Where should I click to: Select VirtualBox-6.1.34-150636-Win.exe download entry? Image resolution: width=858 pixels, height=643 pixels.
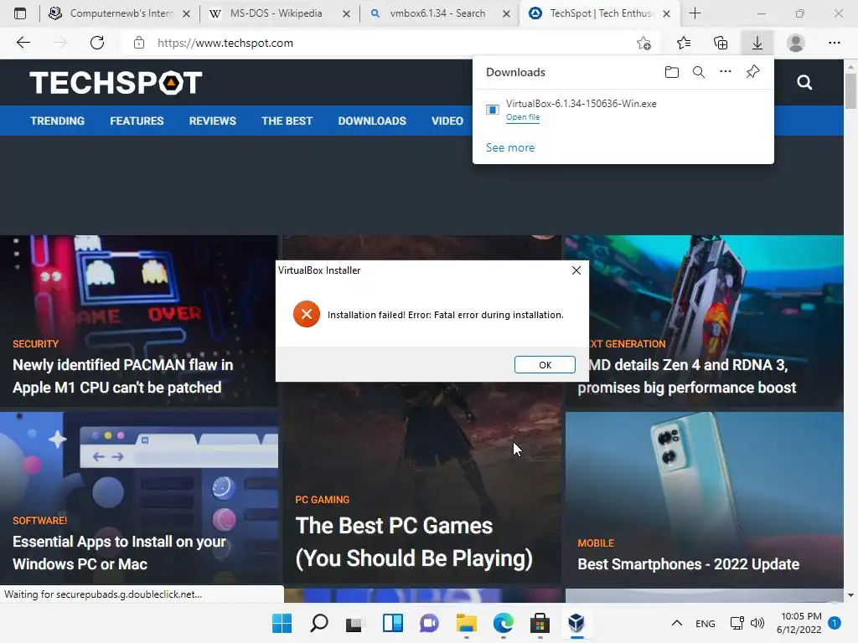[x=623, y=110]
